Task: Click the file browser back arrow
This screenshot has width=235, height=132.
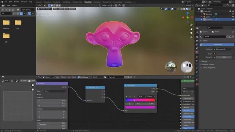Action: (x=3, y=10)
